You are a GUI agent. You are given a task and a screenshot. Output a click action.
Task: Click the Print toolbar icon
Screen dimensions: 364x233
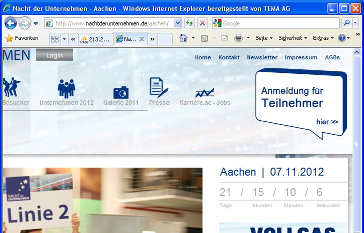(238, 38)
